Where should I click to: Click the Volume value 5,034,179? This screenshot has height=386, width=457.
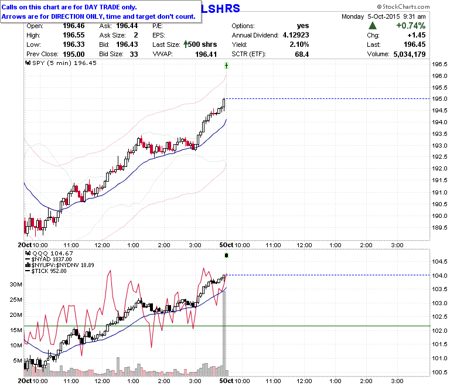coord(409,54)
